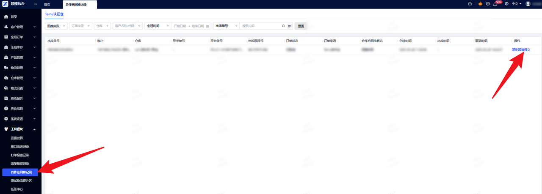Click the 重置 reset button

coord(301,26)
